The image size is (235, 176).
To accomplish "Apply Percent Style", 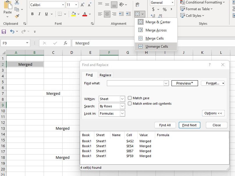I will [x=165, y=9].
